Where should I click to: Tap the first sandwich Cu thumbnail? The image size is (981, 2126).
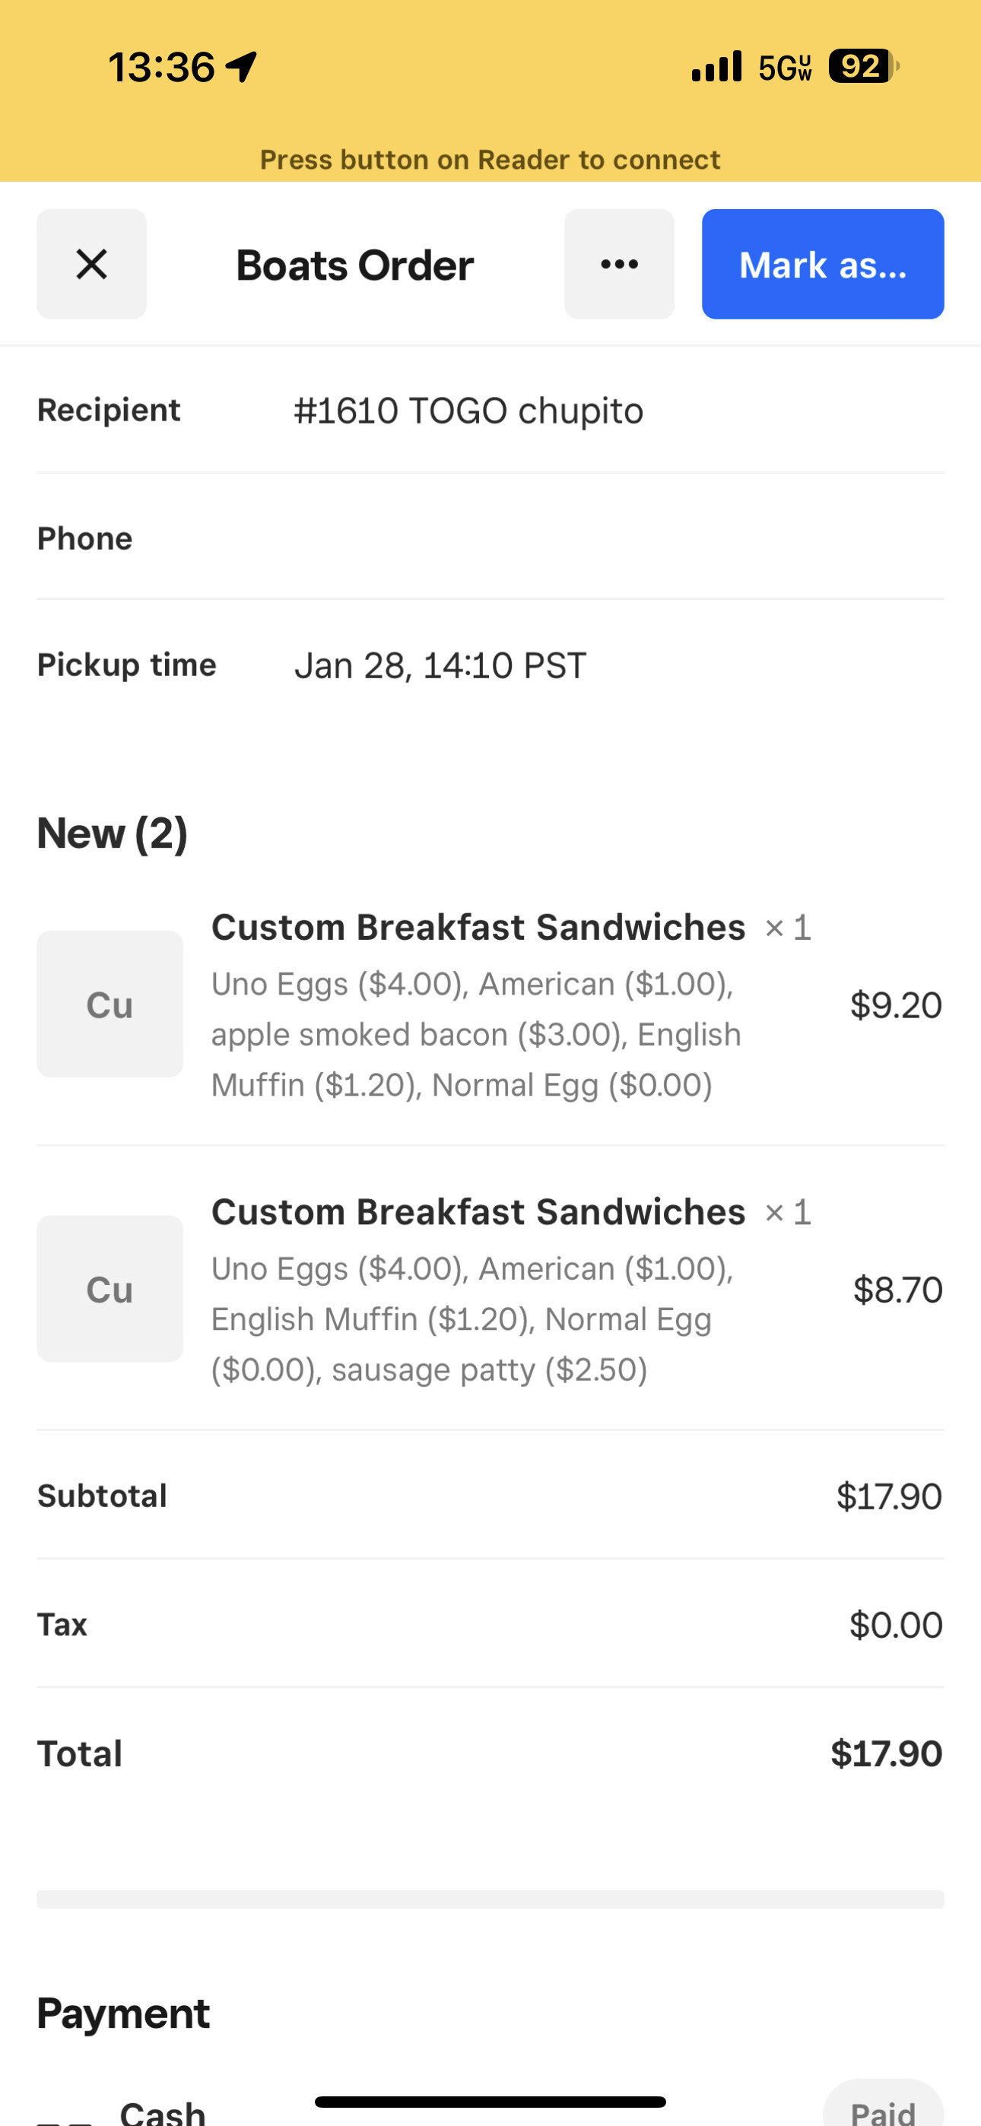coord(110,1004)
